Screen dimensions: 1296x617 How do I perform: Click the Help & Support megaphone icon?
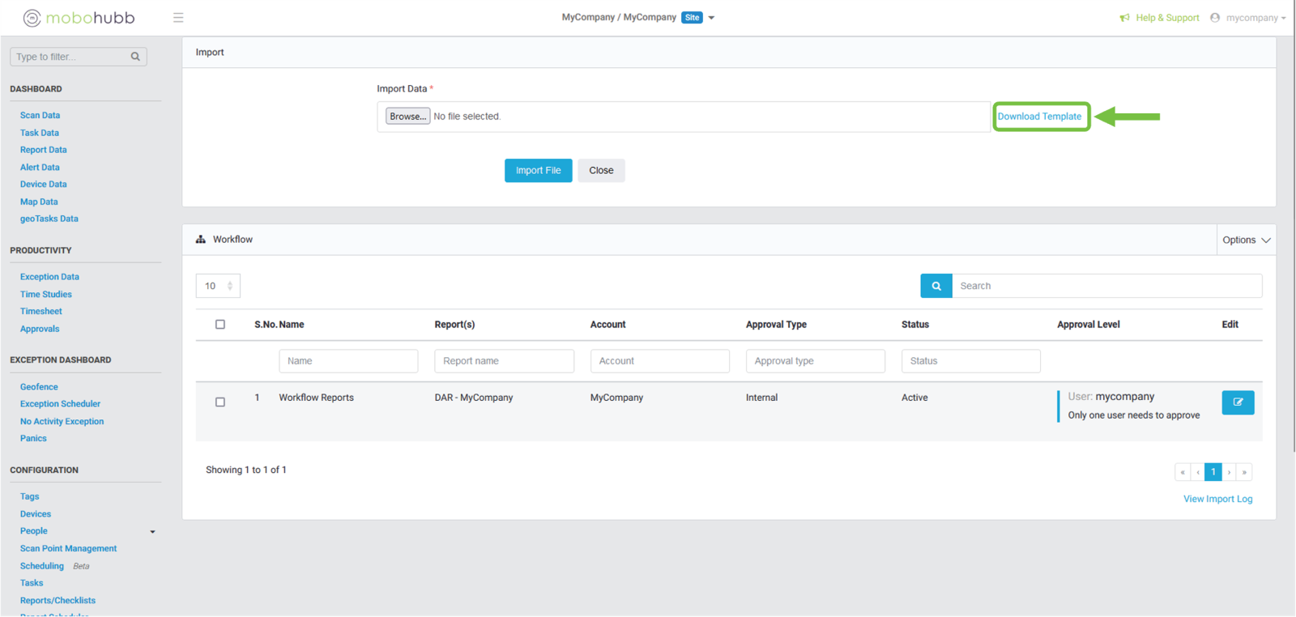coord(1124,18)
